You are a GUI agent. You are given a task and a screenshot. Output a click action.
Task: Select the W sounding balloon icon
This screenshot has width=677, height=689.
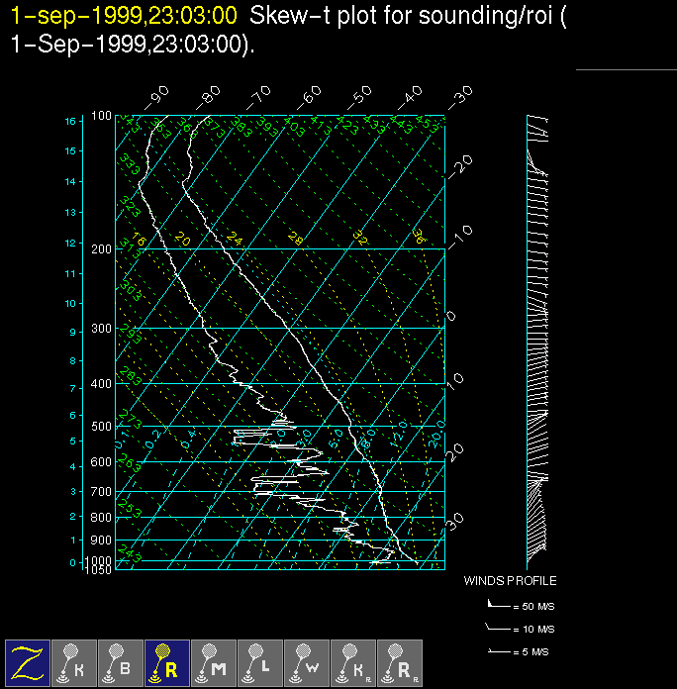(x=307, y=662)
